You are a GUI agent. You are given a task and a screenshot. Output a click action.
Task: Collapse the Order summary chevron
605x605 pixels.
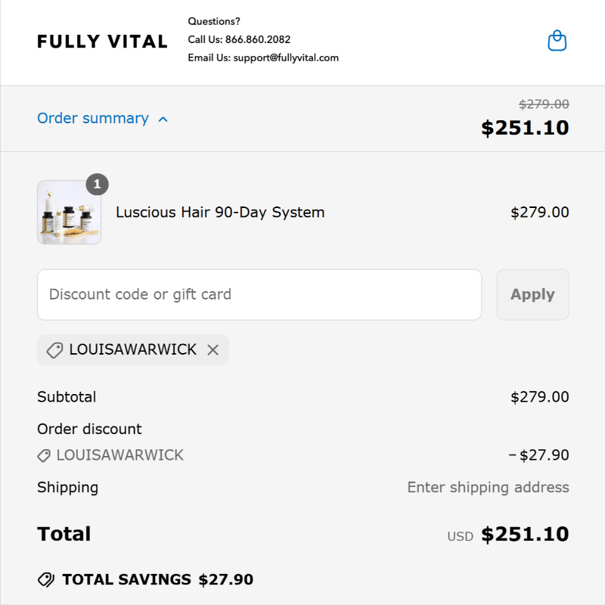163,119
